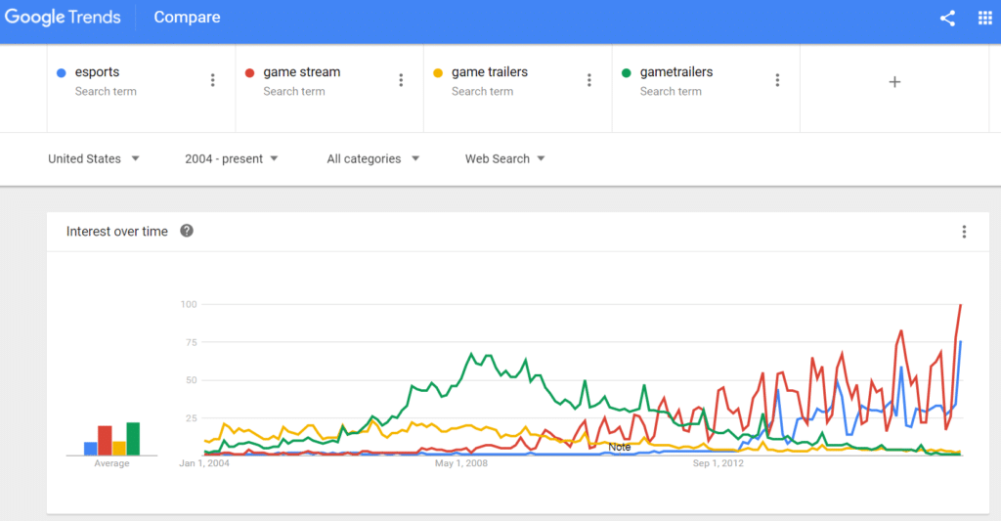Screen dimensions: 1001x521
Task: Click the Google Trends logo link
Action: point(64,18)
